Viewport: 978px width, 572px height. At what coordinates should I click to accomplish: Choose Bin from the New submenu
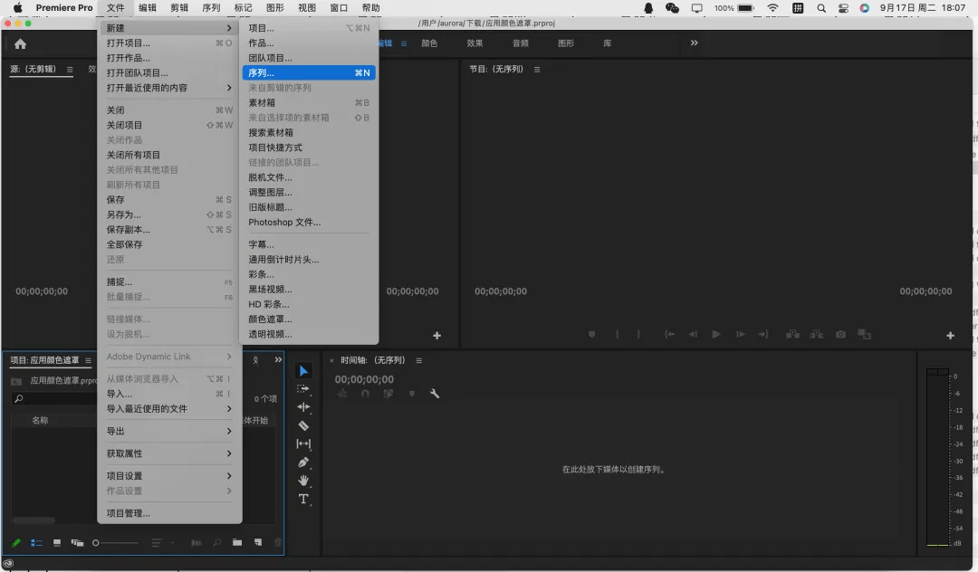pyautogui.click(x=309, y=103)
